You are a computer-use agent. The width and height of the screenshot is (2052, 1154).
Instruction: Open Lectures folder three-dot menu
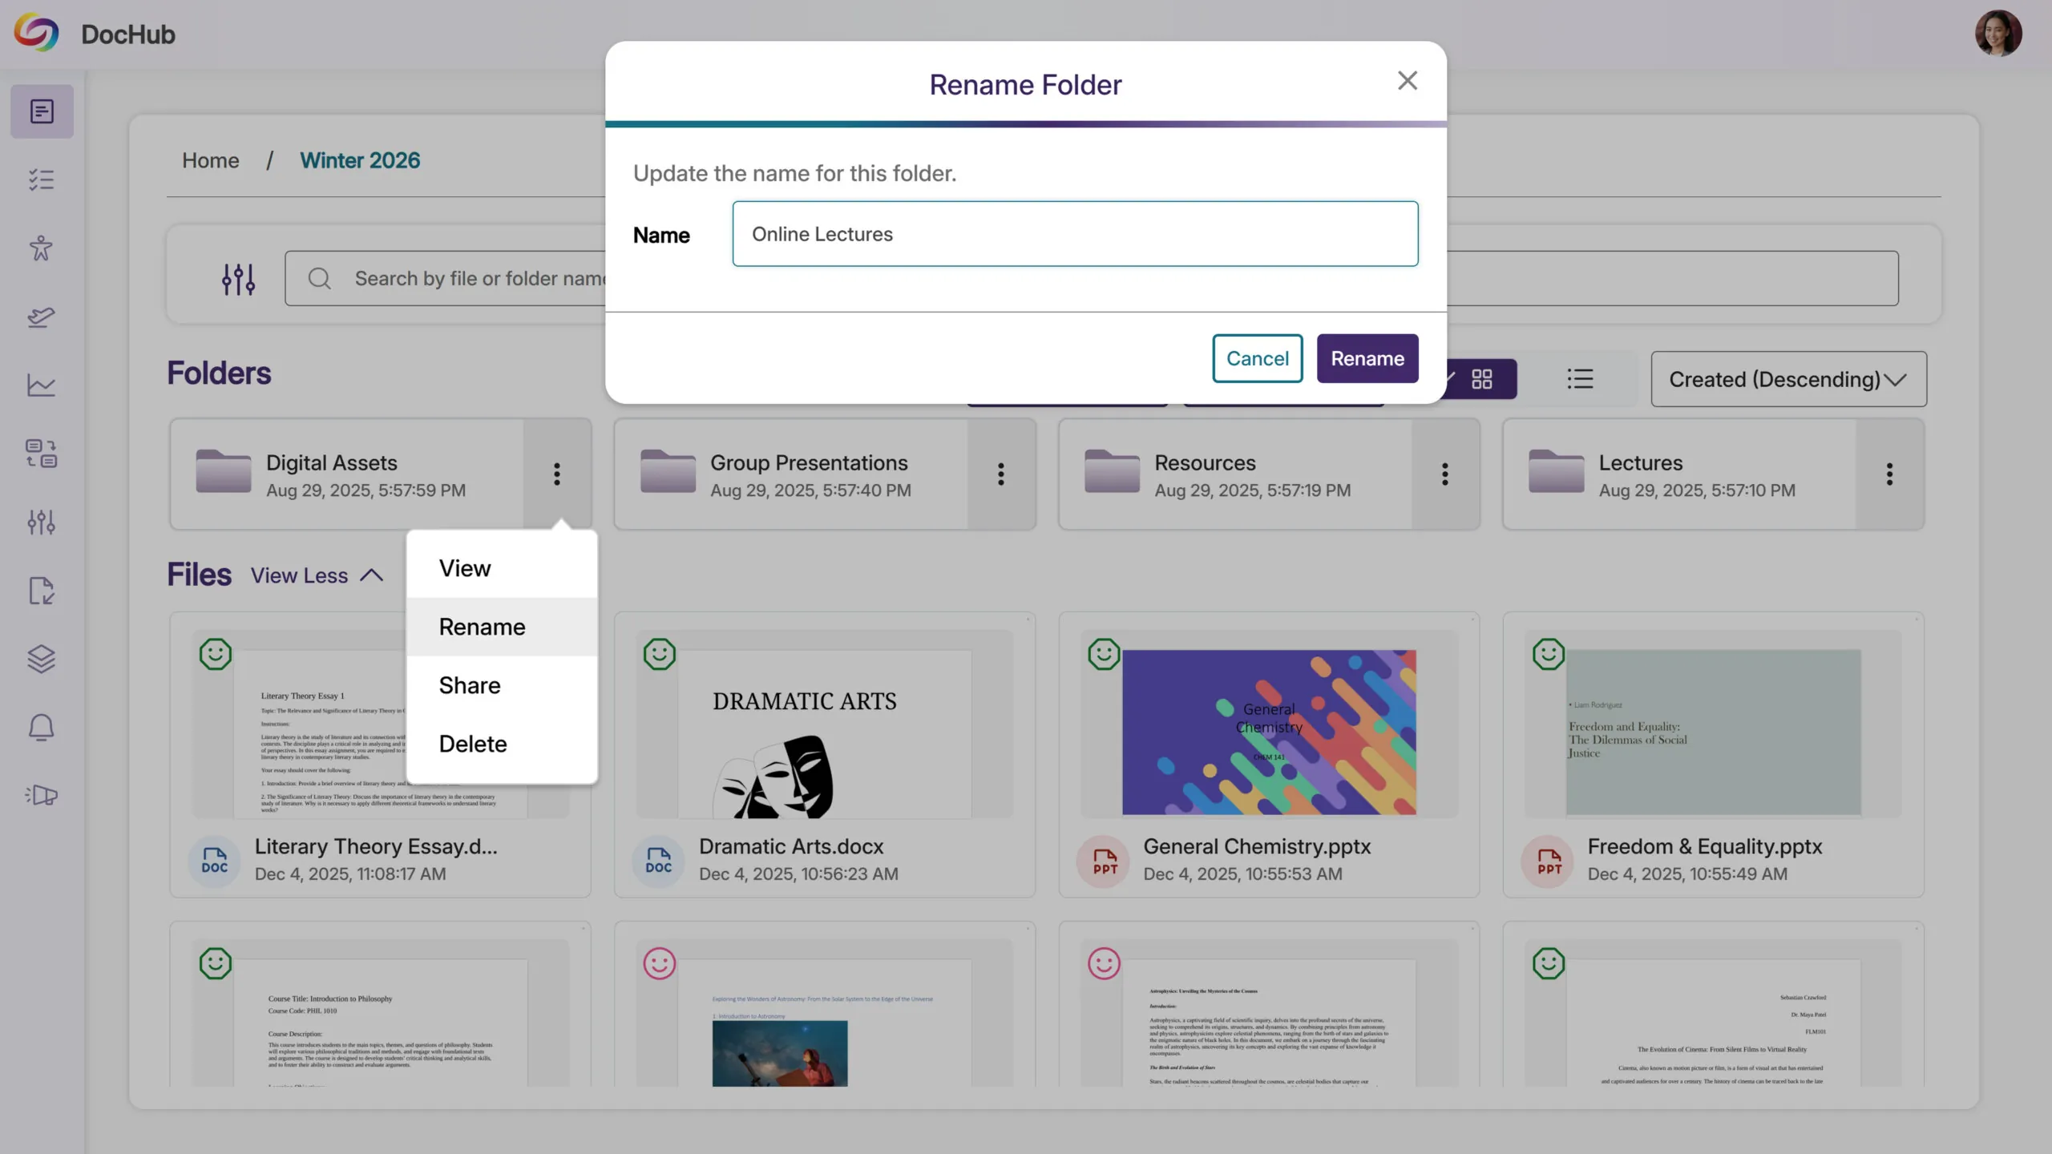pyautogui.click(x=1889, y=474)
